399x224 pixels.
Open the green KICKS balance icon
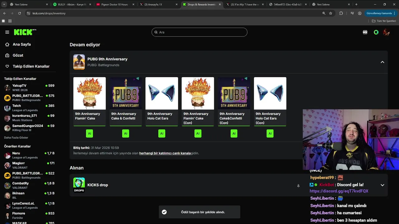(x=376, y=32)
